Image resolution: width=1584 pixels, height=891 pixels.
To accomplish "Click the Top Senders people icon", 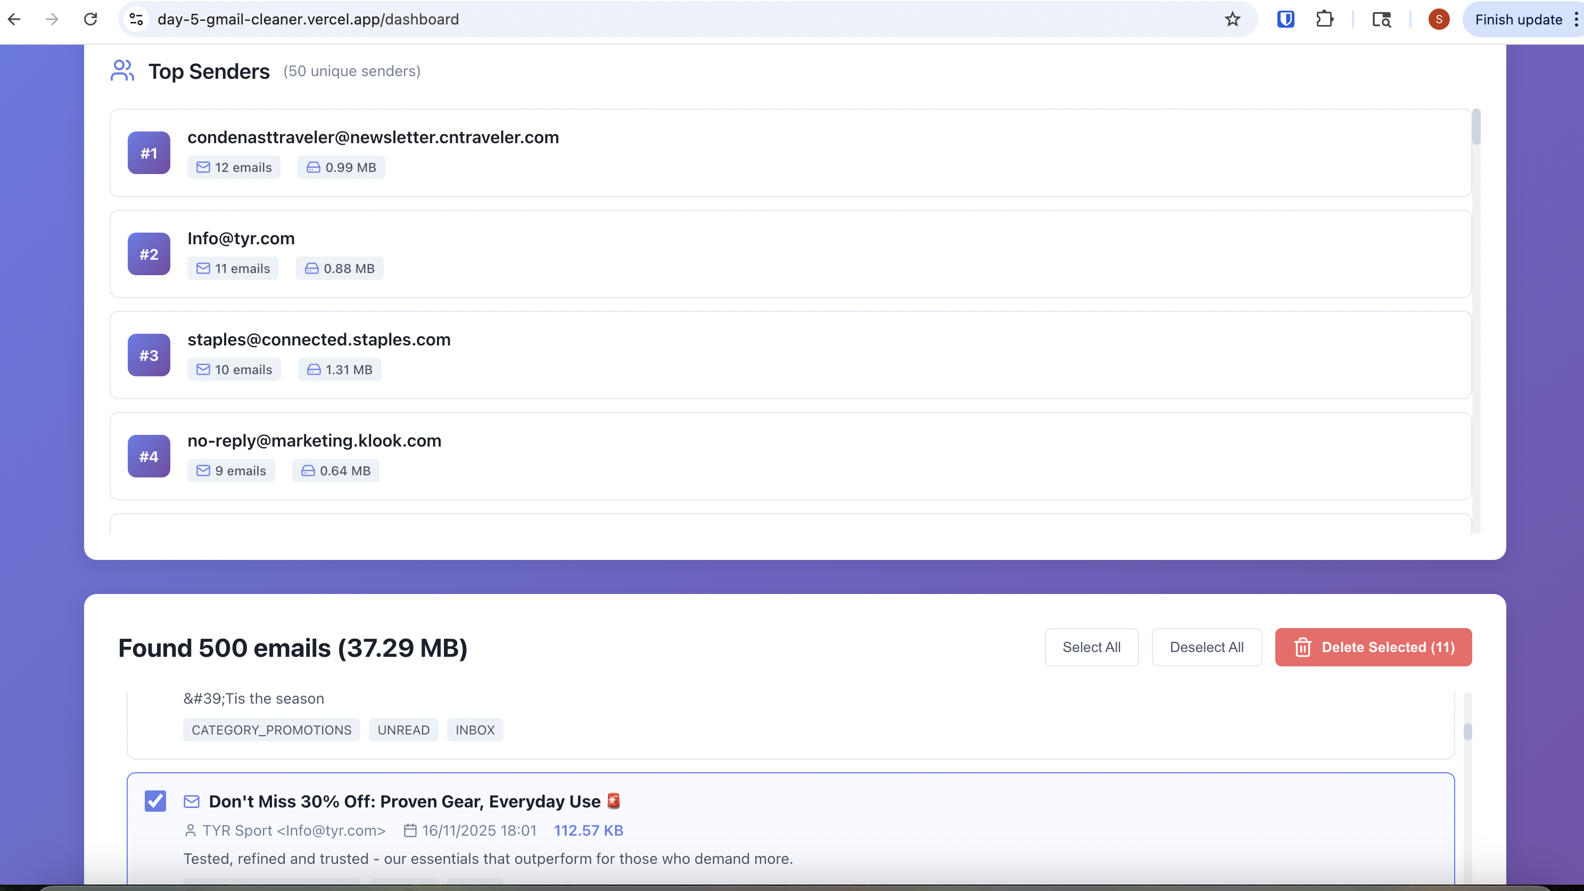I will [x=122, y=71].
